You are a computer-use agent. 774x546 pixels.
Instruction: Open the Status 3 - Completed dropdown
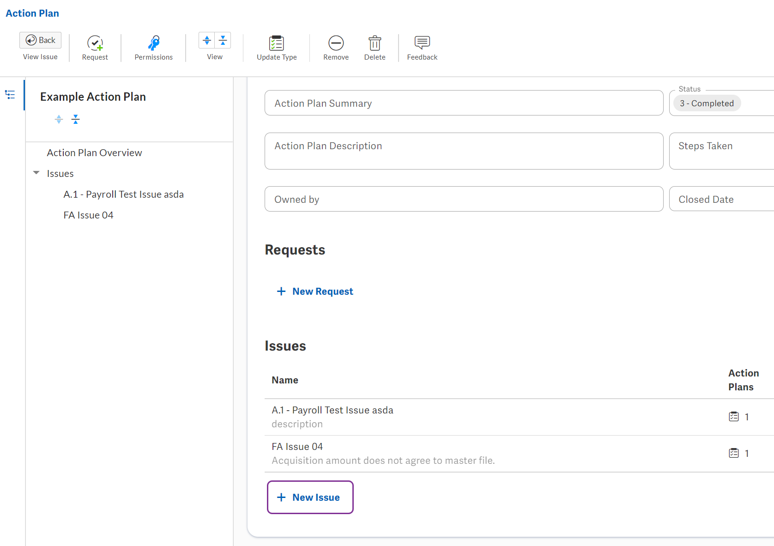(721, 103)
